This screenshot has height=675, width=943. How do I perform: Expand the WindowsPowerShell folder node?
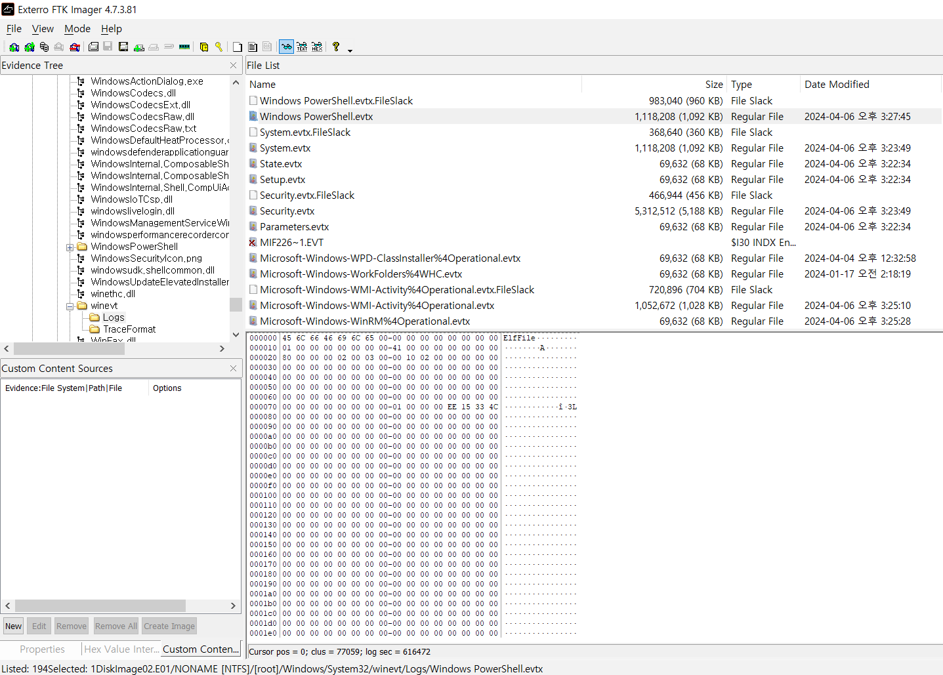point(70,247)
